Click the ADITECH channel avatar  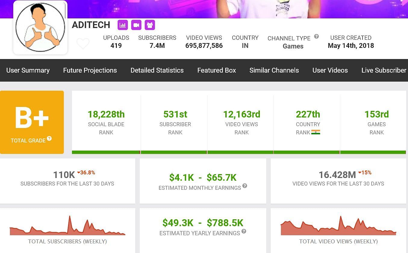[x=40, y=28]
